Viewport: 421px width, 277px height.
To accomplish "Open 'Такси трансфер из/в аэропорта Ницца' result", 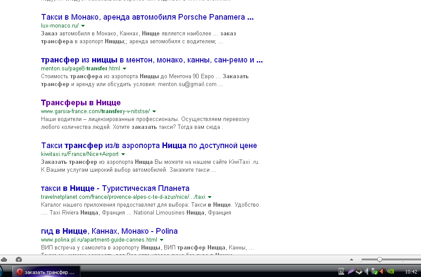I will tap(149, 145).
